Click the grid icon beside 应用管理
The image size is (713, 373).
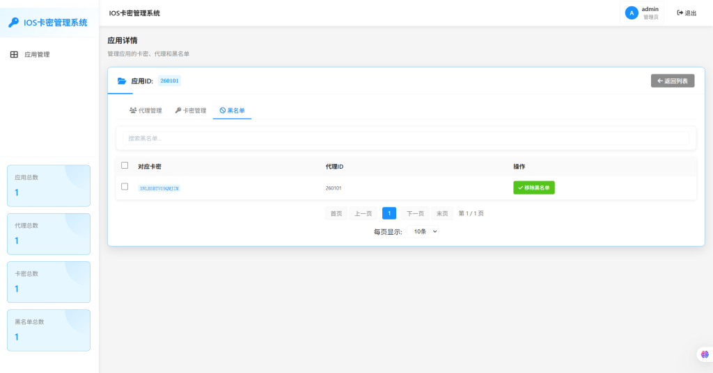[14, 54]
